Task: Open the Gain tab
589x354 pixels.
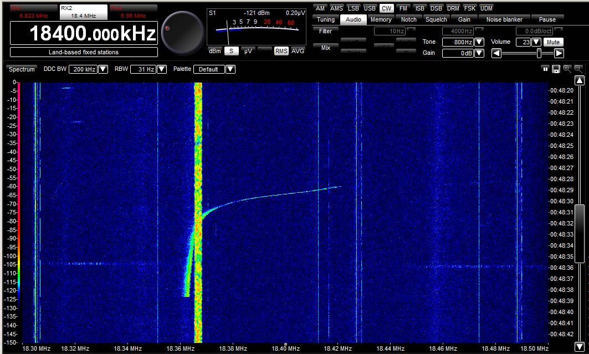Action: pos(464,19)
